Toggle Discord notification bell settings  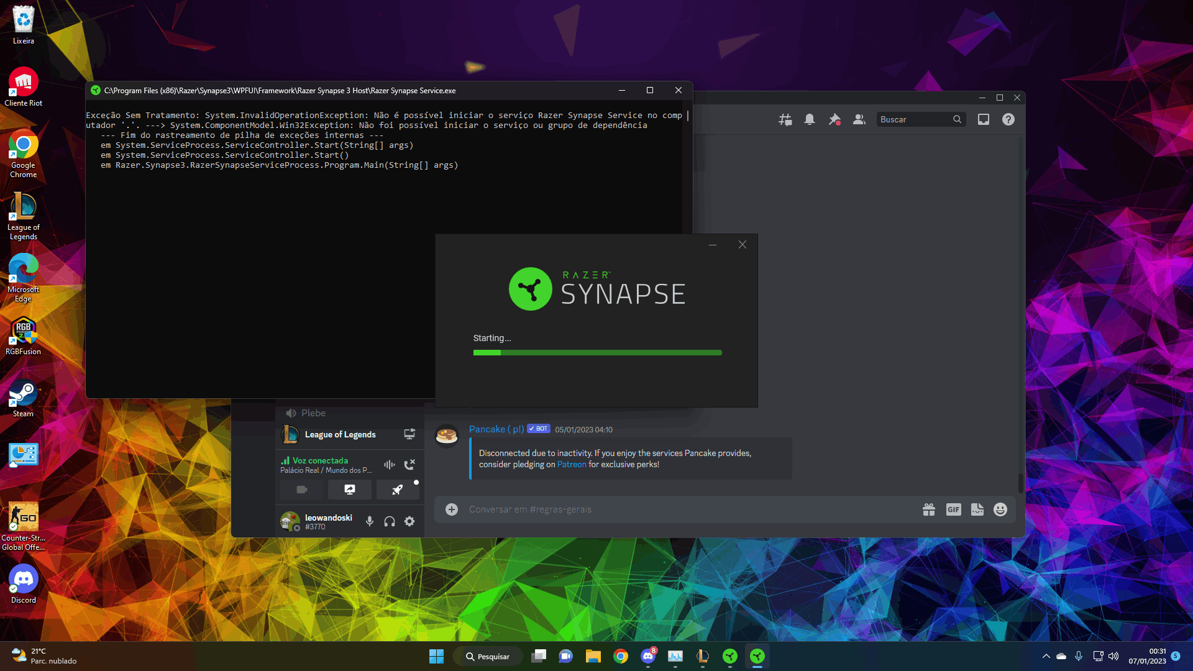[x=810, y=119]
